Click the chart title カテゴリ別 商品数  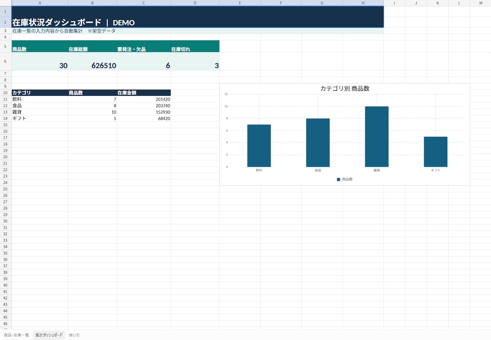(x=345, y=89)
